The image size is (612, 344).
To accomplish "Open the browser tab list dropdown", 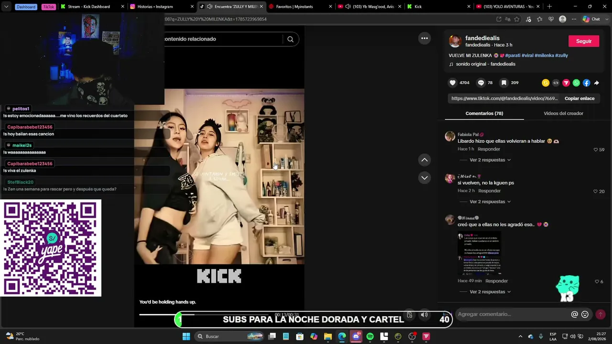I will pos(6,7).
